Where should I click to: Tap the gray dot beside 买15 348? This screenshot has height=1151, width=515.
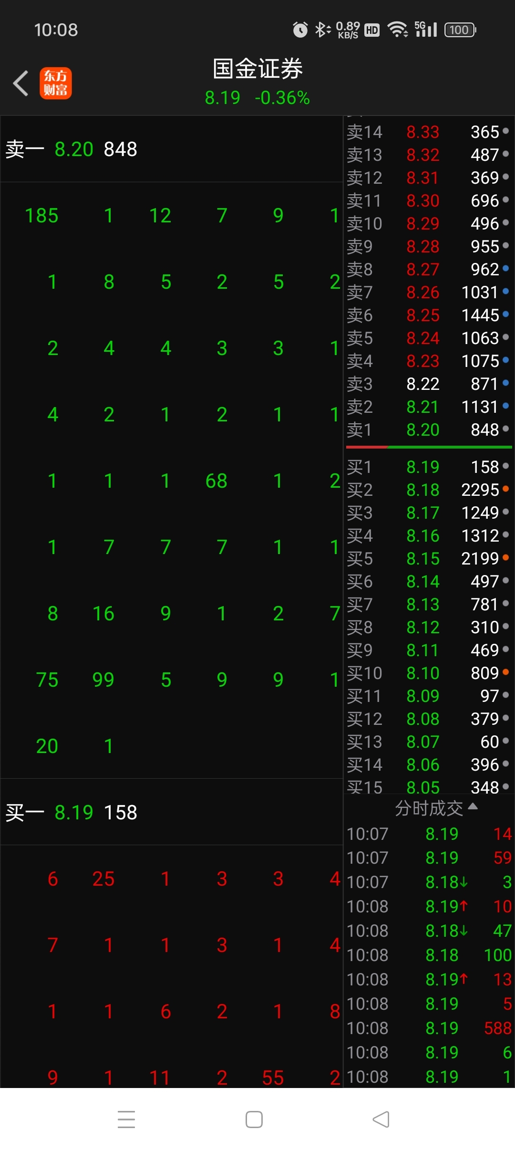pyautogui.click(x=505, y=786)
